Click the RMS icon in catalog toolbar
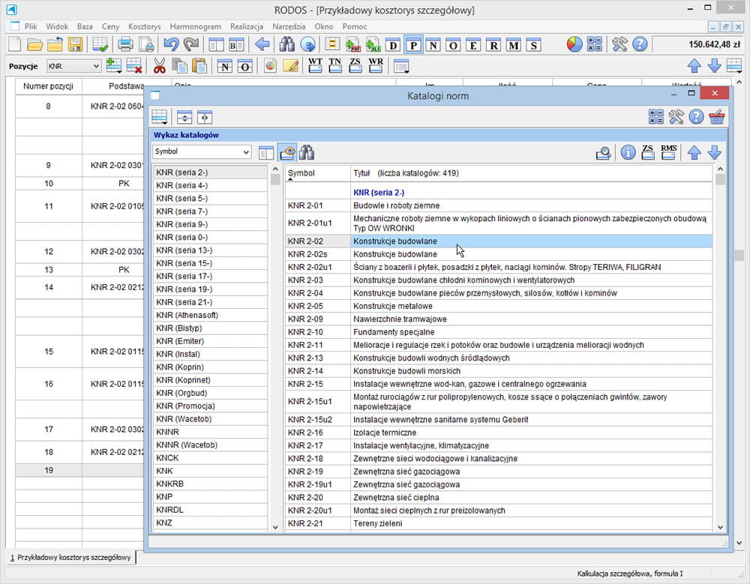This screenshot has height=584, width=750. tap(668, 152)
